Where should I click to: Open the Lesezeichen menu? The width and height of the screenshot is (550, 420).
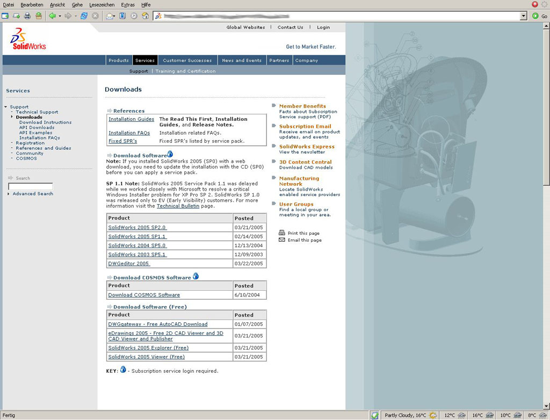[x=102, y=4]
